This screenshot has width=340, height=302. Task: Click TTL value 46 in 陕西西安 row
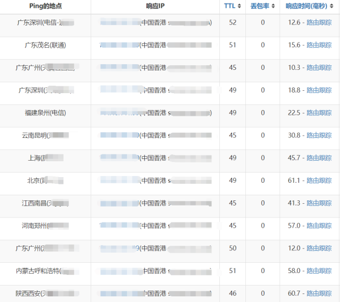tap(233, 293)
